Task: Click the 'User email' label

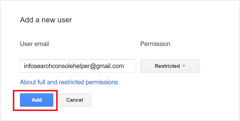Action: point(34,44)
